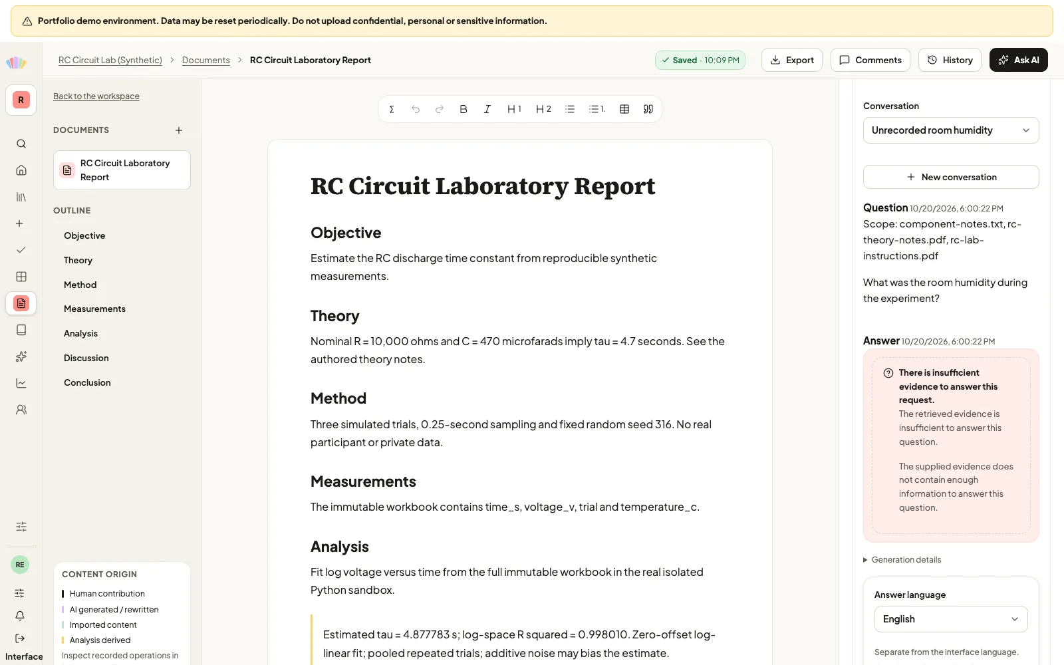The height and width of the screenshot is (665, 1064).
Task: Apply Heading 2 style
Action: [x=544, y=109]
